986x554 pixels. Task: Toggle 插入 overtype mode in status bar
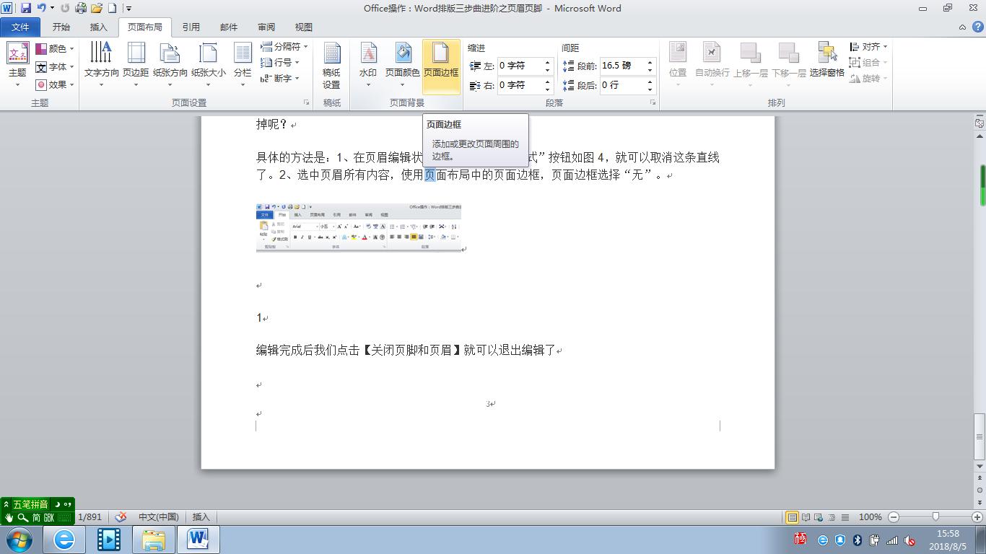pos(200,516)
